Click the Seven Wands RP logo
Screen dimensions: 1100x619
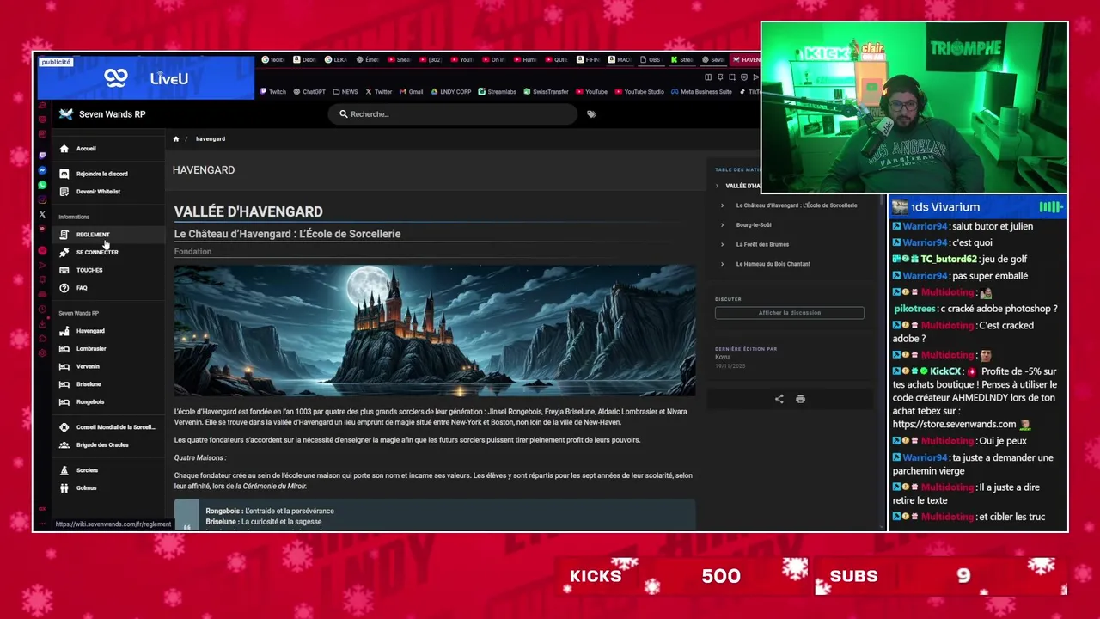coord(66,114)
